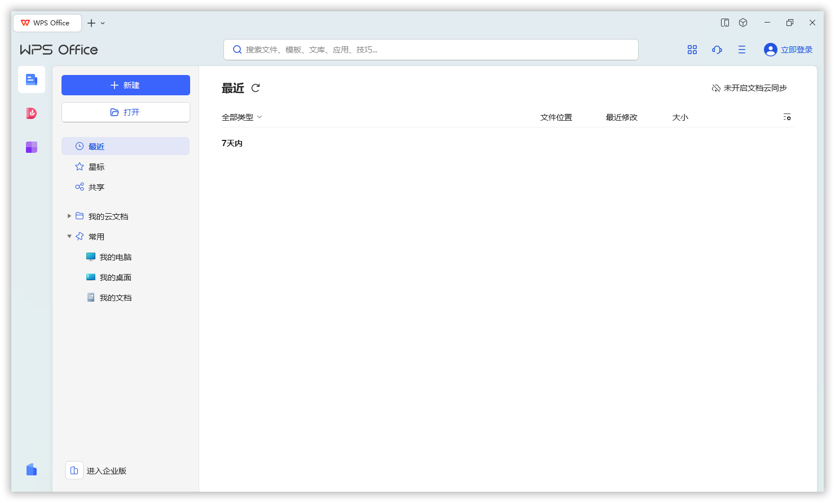Image resolution: width=835 pixels, height=503 pixels.
Task: Select the purple apps icon in left sidebar
Action: pyautogui.click(x=31, y=147)
